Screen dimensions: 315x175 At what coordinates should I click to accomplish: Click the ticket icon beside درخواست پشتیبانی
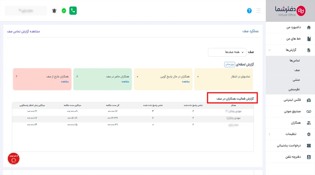(309, 146)
